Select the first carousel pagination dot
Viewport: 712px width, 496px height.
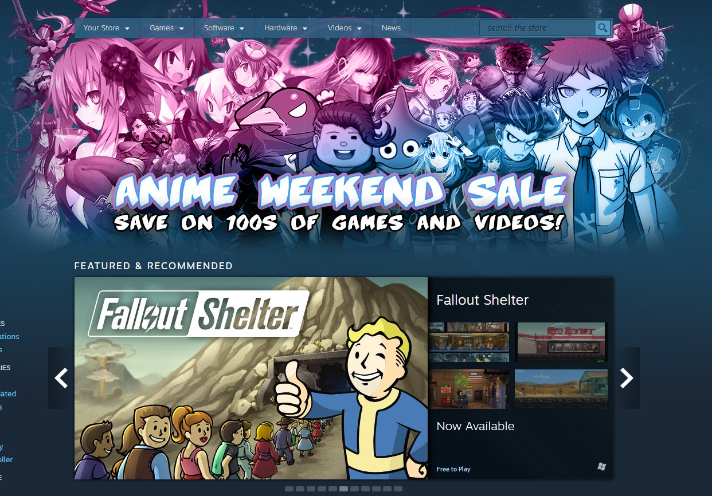pos(289,489)
